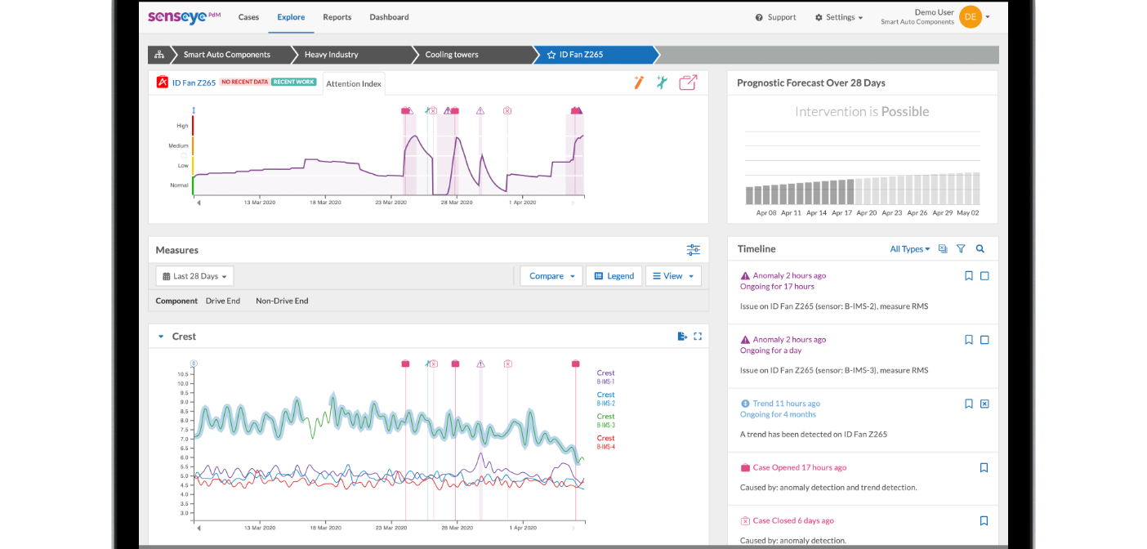Click the search magnifier in the Timeline panel
1147x549 pixels.
pos(980,248)
